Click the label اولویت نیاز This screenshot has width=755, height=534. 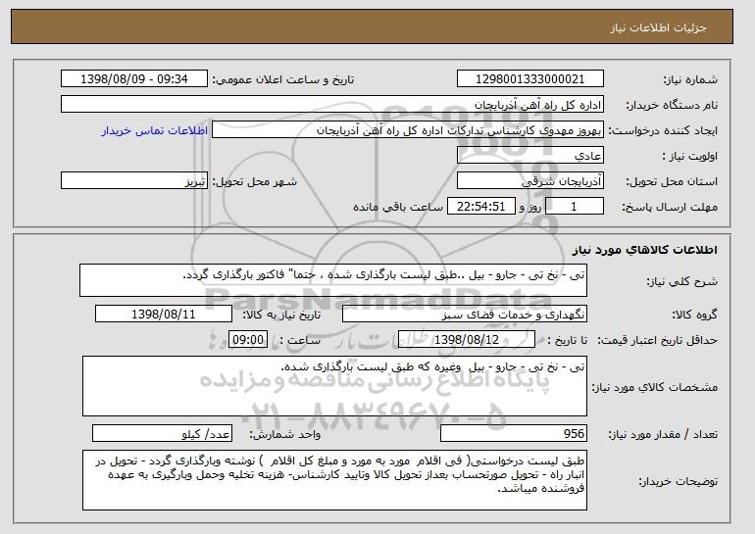[x=690, y=156]
